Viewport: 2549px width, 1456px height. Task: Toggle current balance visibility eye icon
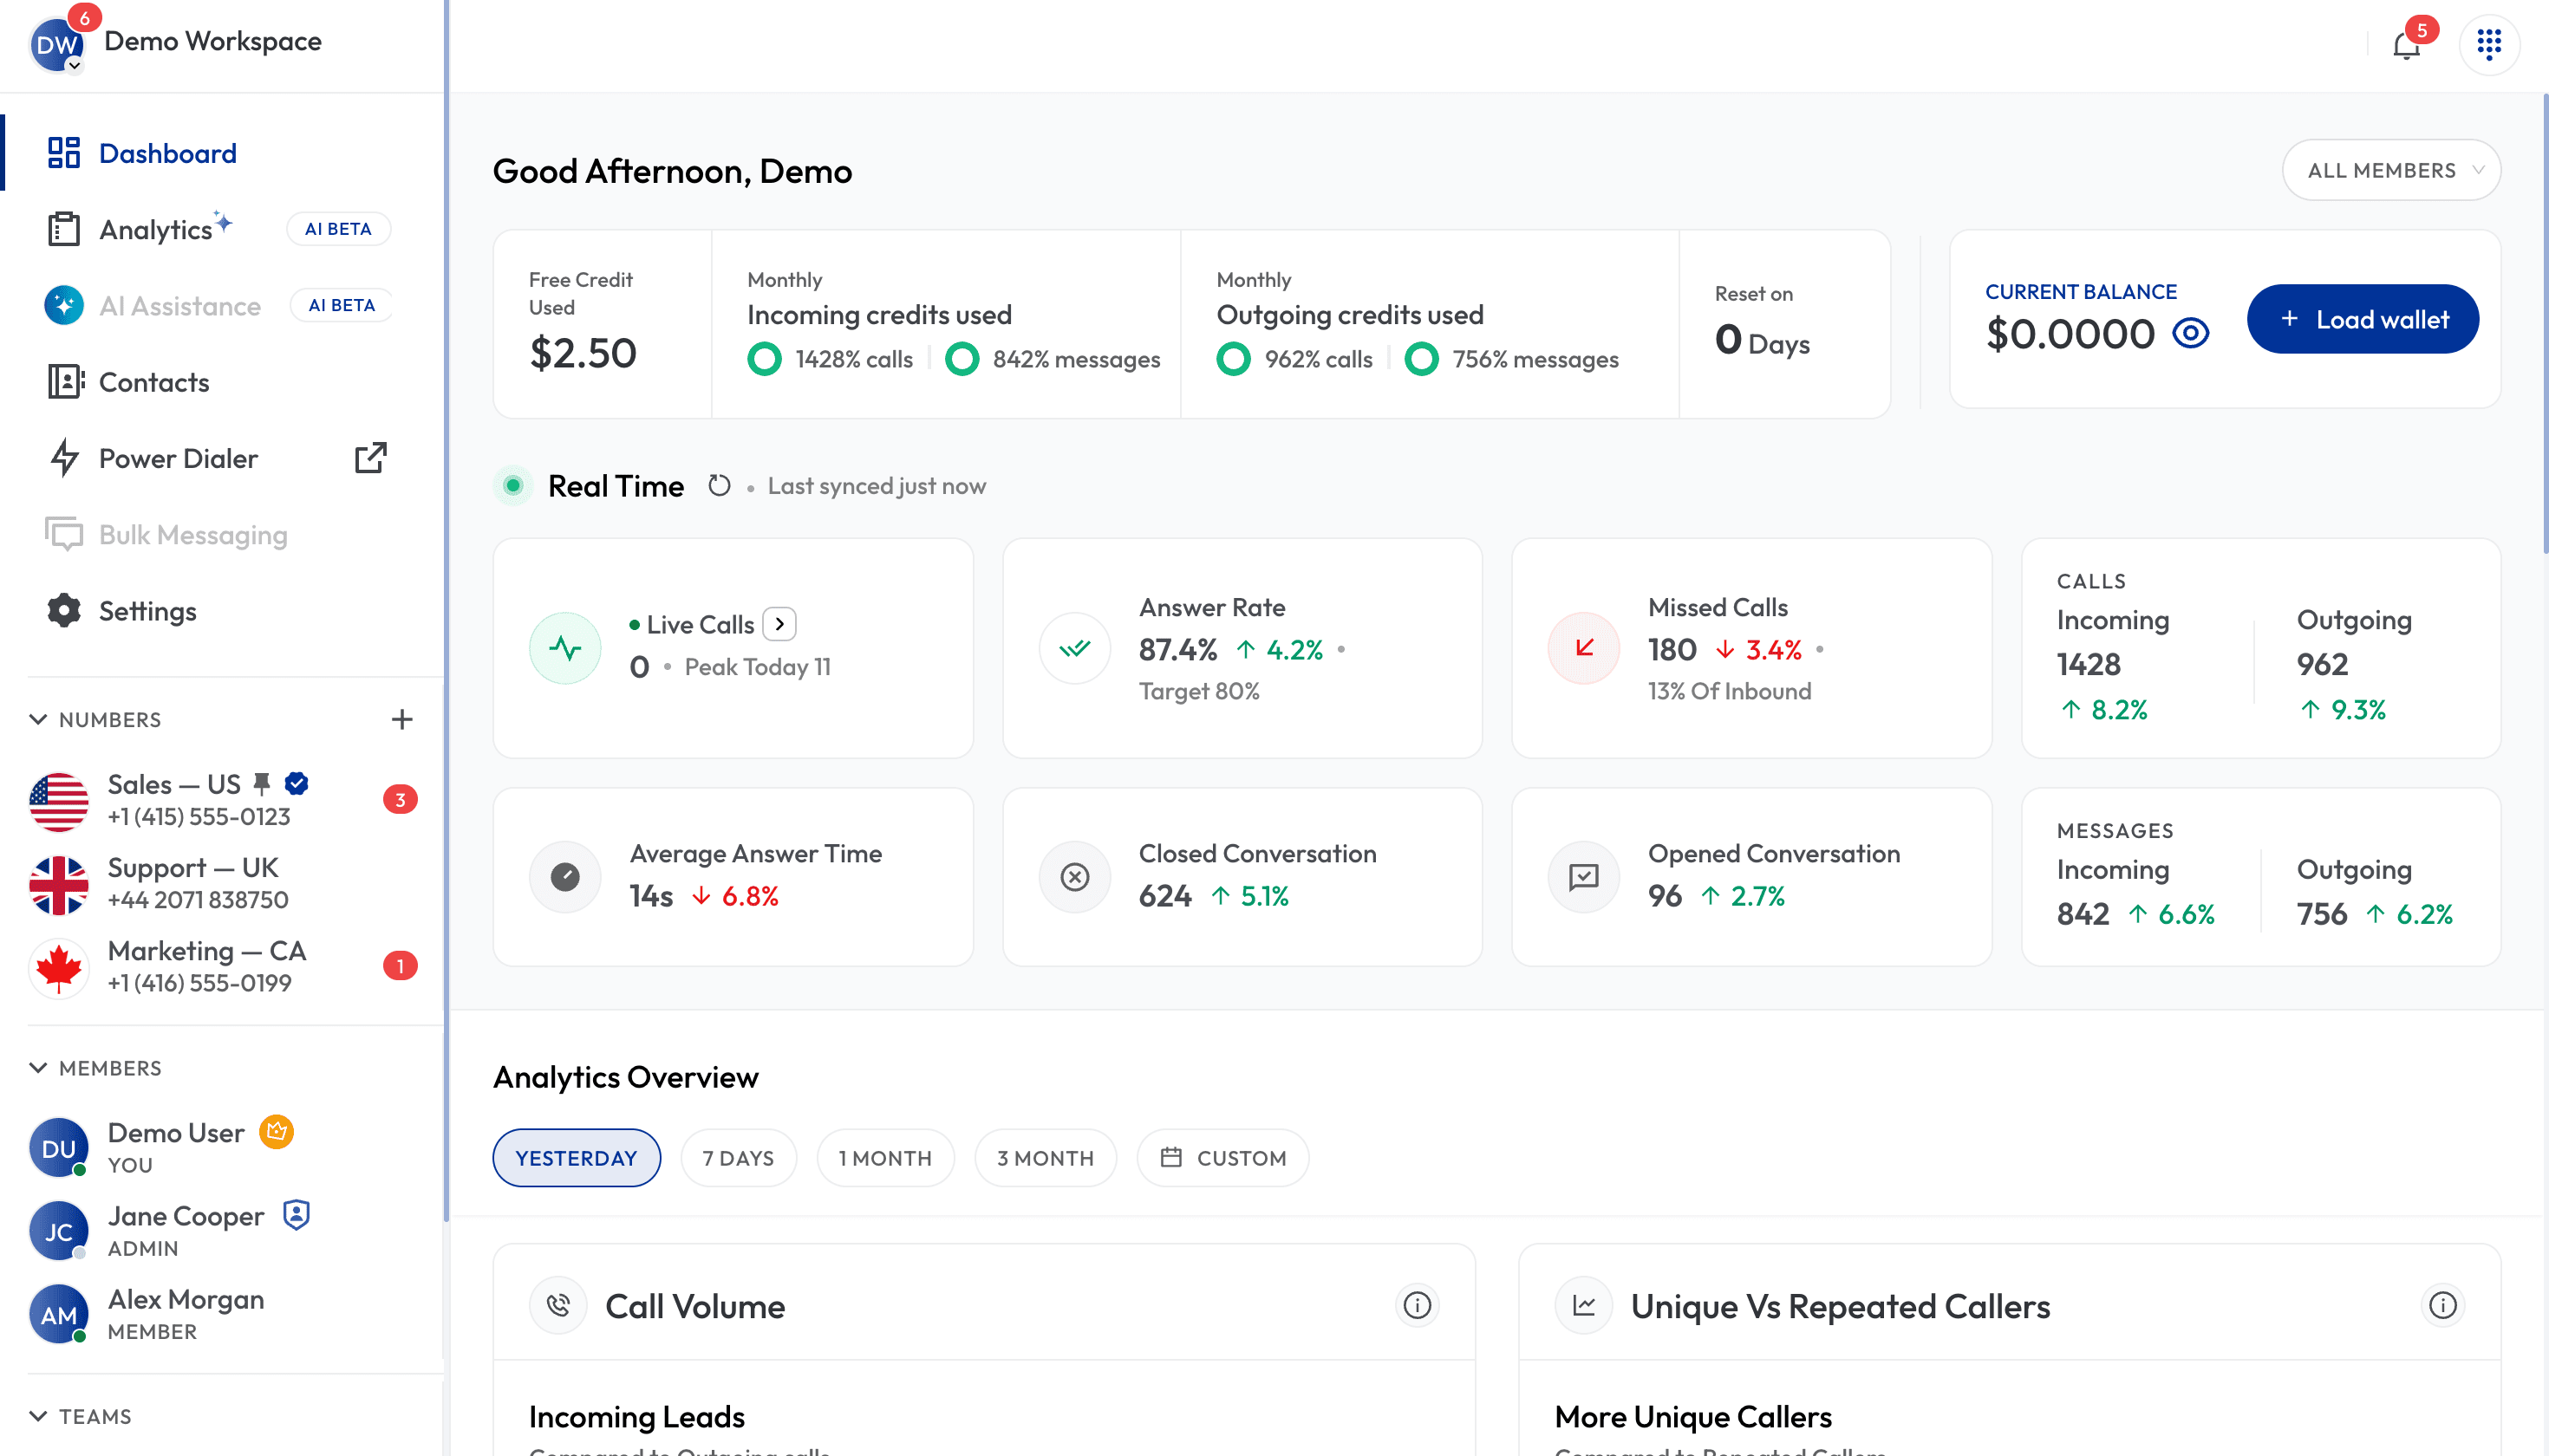coord(2191,333)
